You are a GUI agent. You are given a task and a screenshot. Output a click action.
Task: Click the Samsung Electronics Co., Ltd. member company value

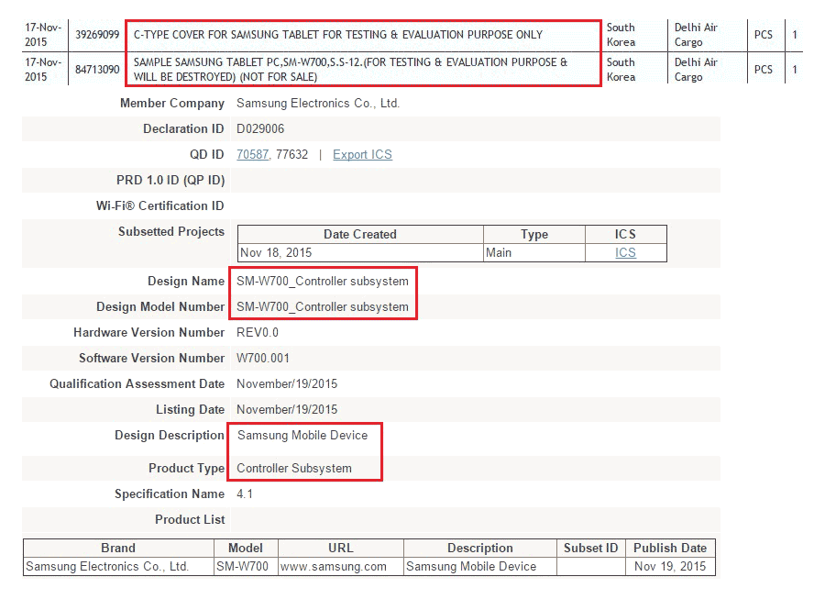(x=318, y=104)
